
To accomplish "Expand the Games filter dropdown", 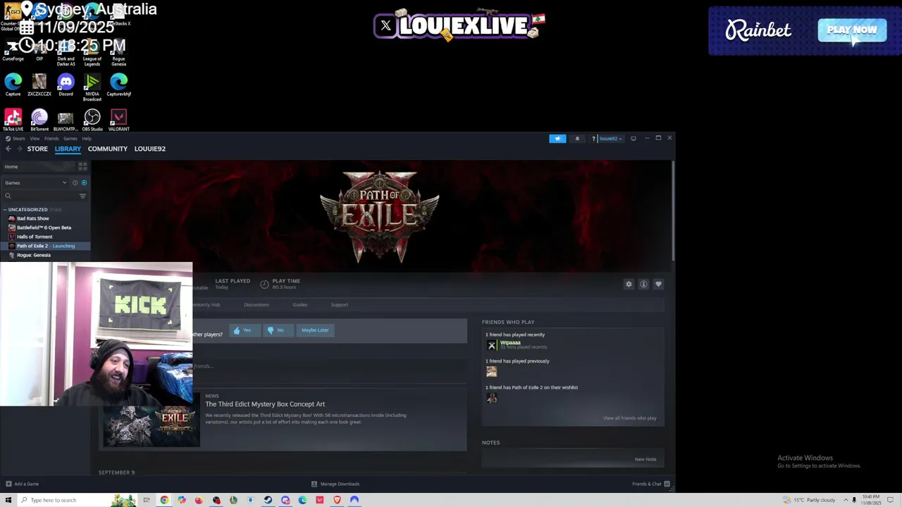I will coord(35,182).
